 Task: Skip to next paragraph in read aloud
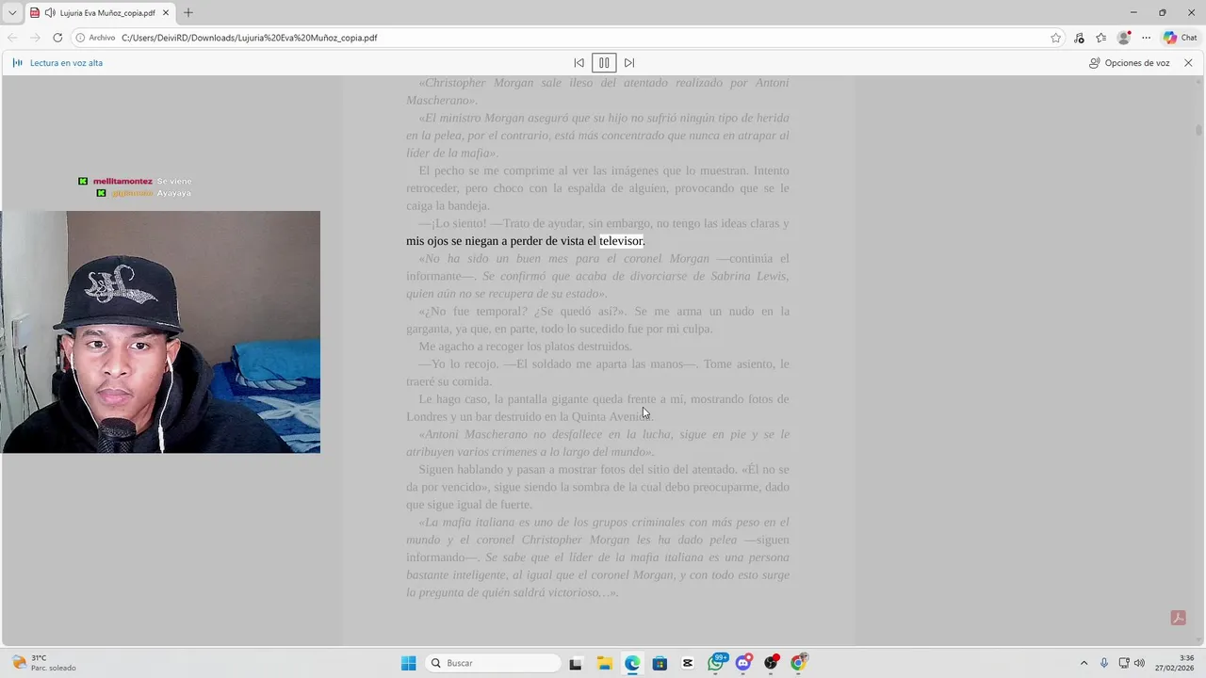(x=629, y=63)
